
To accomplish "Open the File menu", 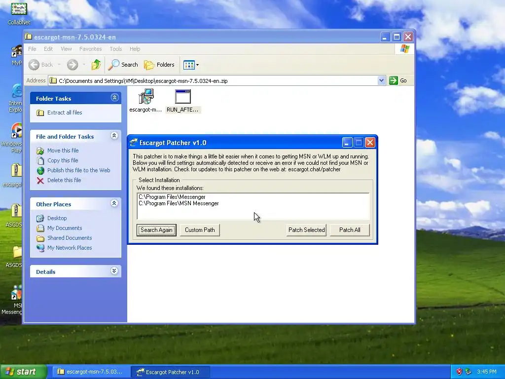I will coord(32,49).
